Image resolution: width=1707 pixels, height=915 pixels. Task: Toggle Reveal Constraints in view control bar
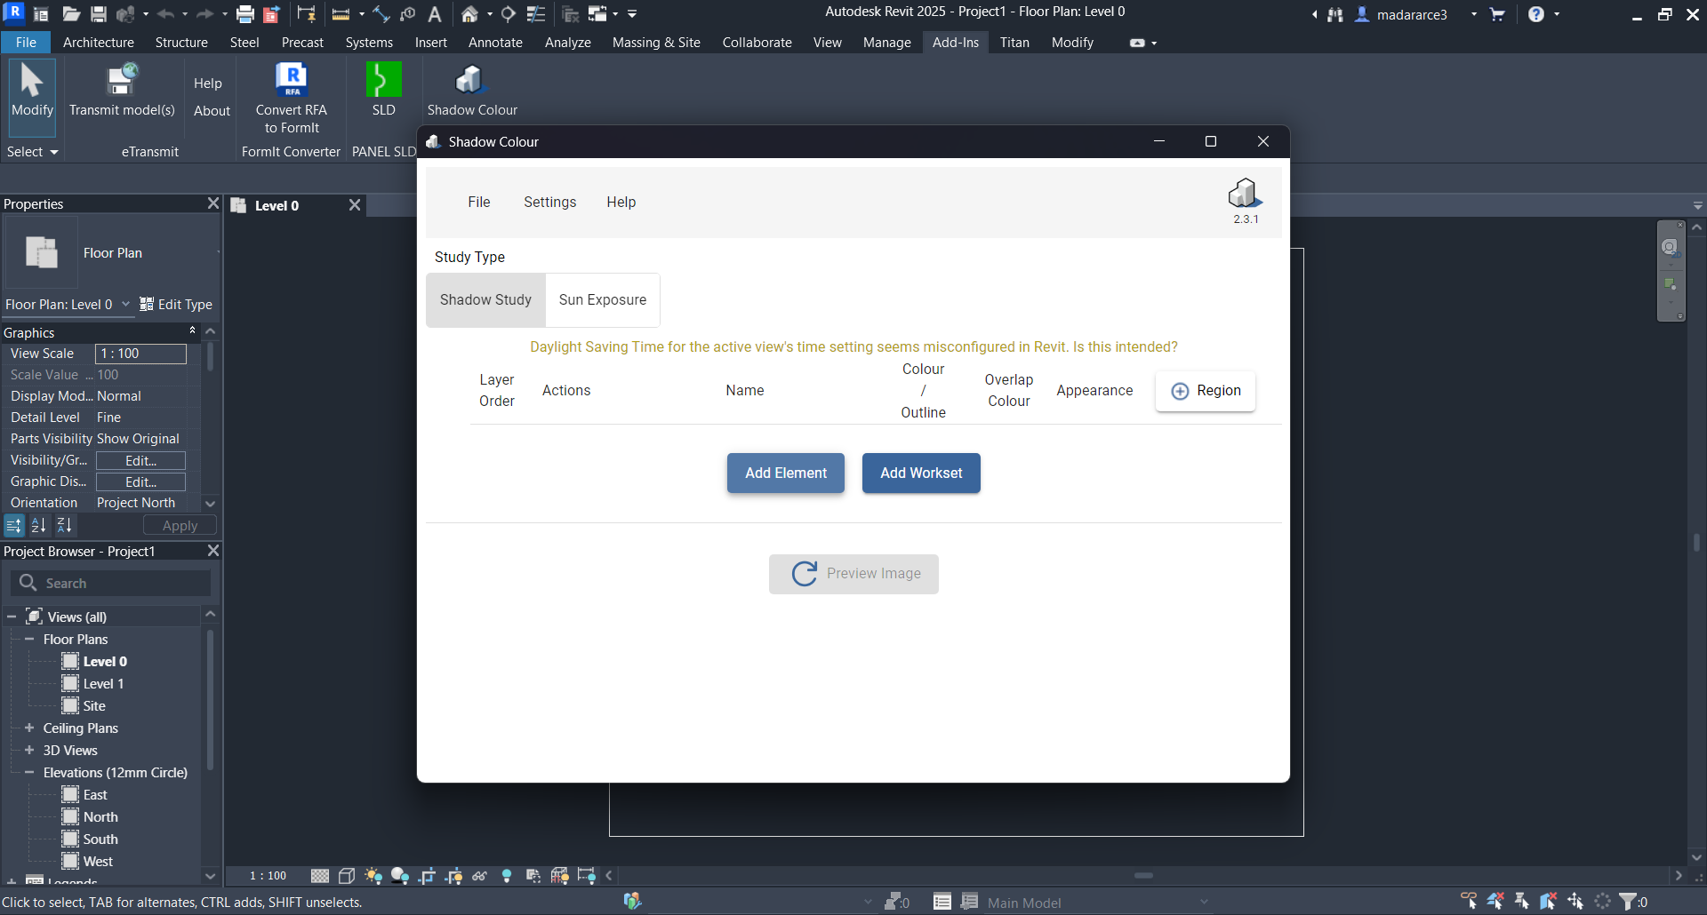click(x=587, y=876)
